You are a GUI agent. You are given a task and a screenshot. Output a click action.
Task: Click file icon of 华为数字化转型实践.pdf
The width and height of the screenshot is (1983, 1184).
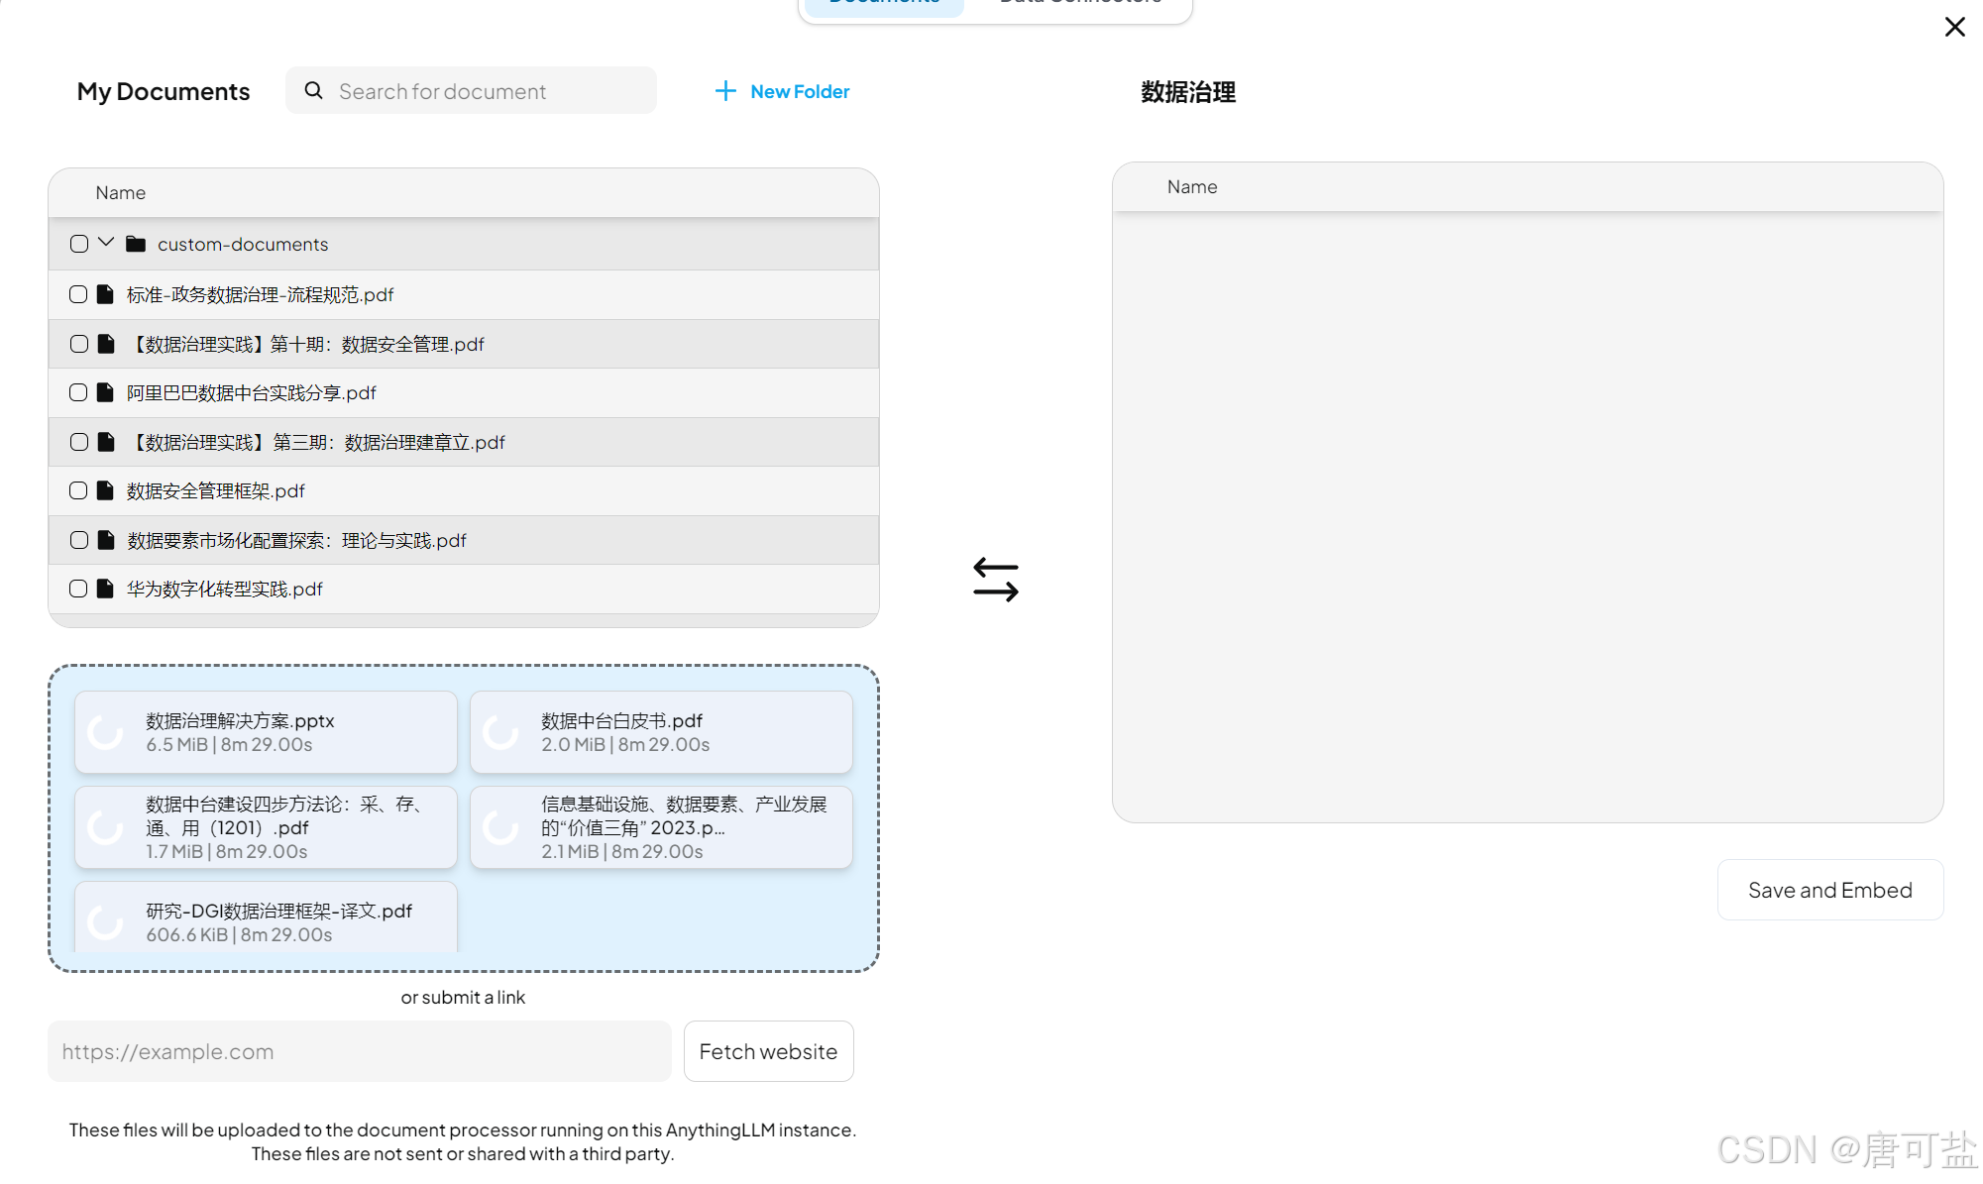click(x=105, y=589)
